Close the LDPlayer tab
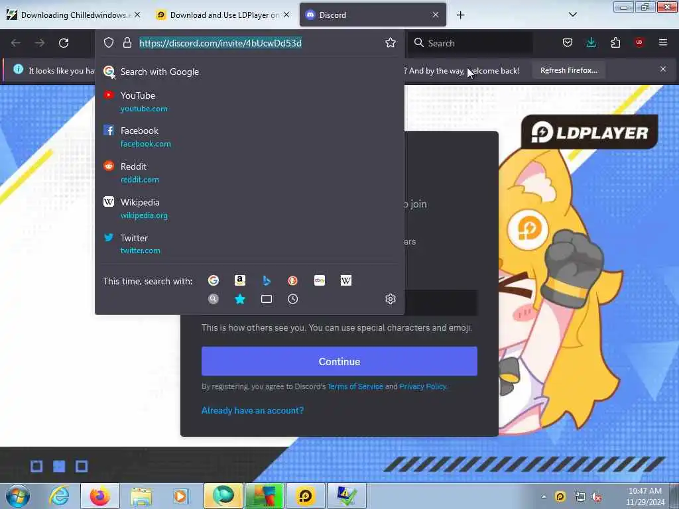Image resolution: width=679 pixels, height=509 pixels. 286,15
